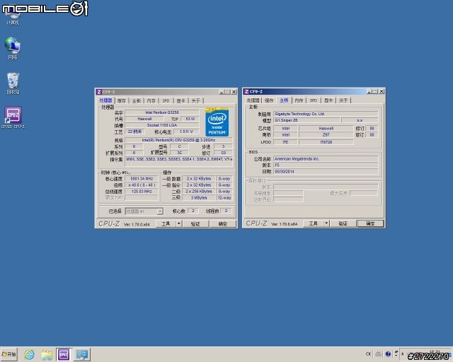Close the right CPU-Z window
453x362 pixels.
click(x=382, y=91)
